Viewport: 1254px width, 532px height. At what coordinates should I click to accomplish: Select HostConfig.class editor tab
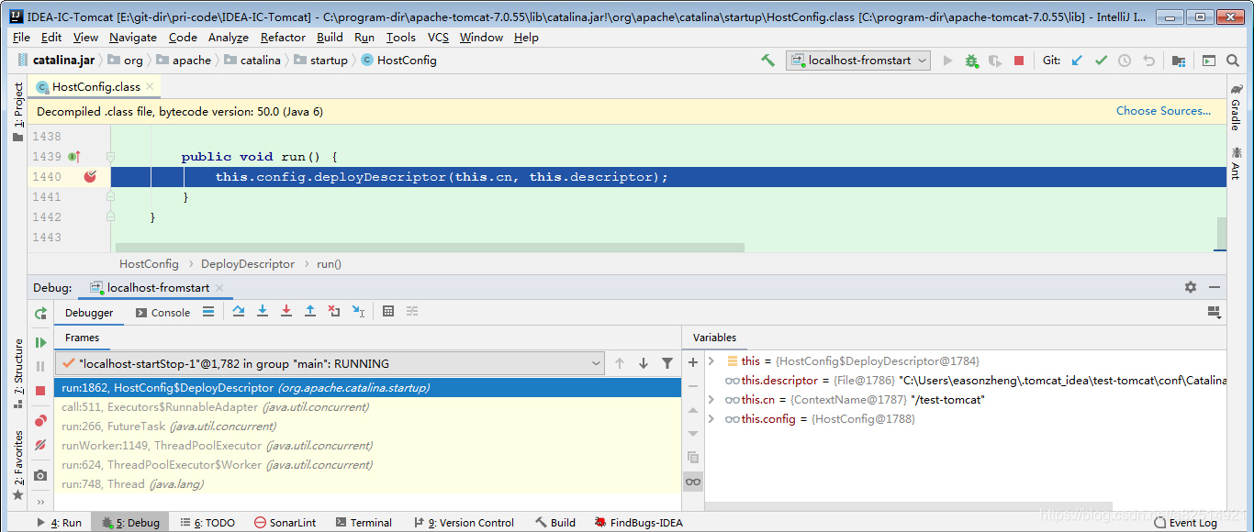95,87
